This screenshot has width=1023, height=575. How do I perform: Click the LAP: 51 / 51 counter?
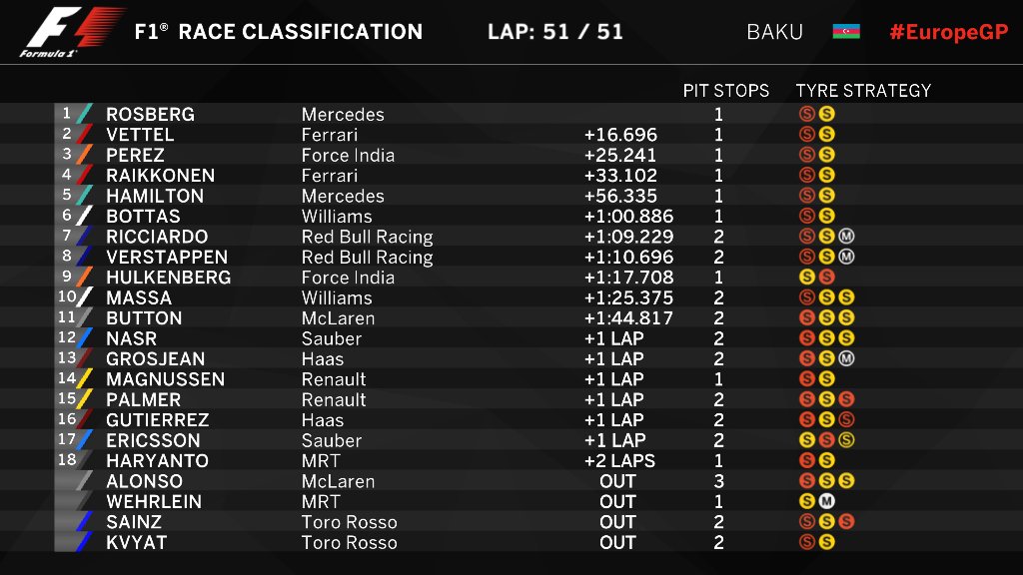(x=555, y=32)
